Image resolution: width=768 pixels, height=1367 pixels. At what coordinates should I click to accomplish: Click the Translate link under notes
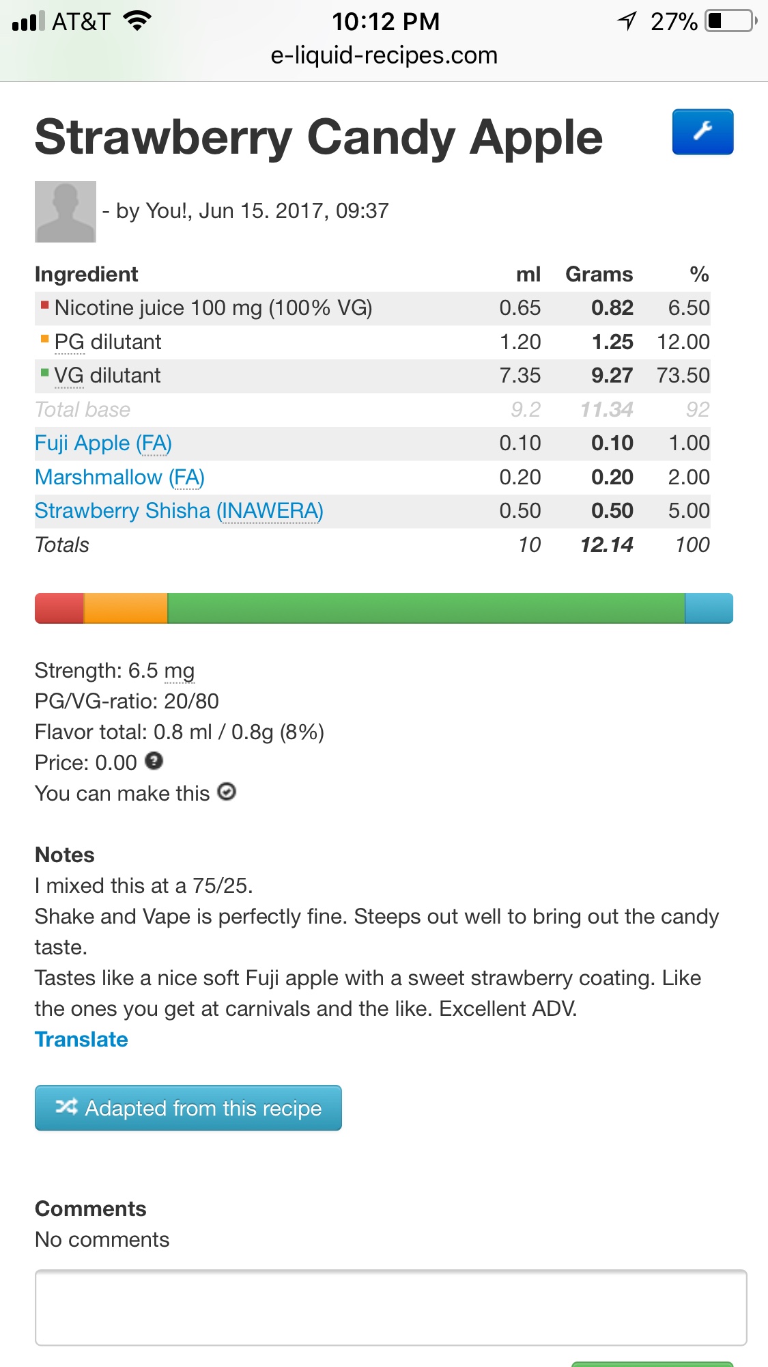point(81,1039)
